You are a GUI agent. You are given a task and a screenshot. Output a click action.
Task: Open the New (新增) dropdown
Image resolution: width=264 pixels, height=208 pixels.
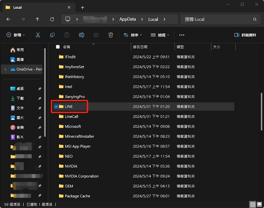click(16, 35)
